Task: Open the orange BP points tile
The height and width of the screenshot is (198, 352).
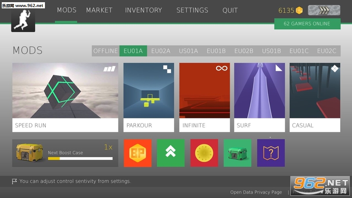Action: coord(137,153)
